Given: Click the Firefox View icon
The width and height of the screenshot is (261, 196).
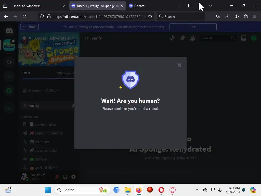Looking at the screenshot, I should (x=5, y=6).
